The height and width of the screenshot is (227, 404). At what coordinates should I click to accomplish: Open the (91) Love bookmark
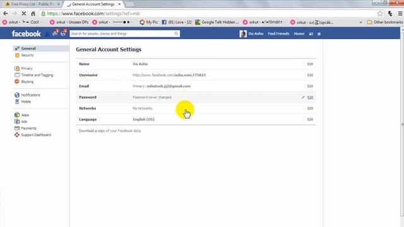point(177,23)
